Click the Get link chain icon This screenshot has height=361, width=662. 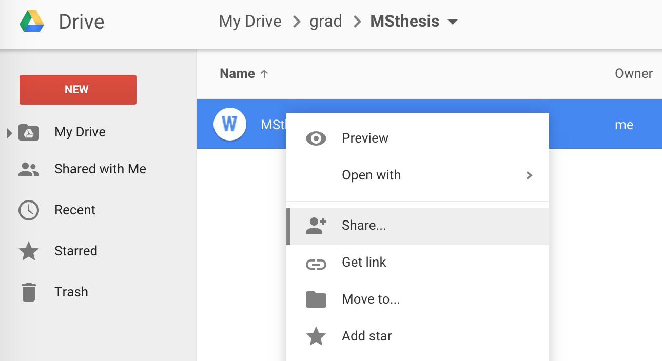[316, 264]
